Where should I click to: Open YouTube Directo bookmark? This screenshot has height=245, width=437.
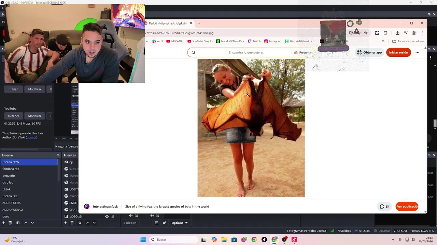pos(200,41)
